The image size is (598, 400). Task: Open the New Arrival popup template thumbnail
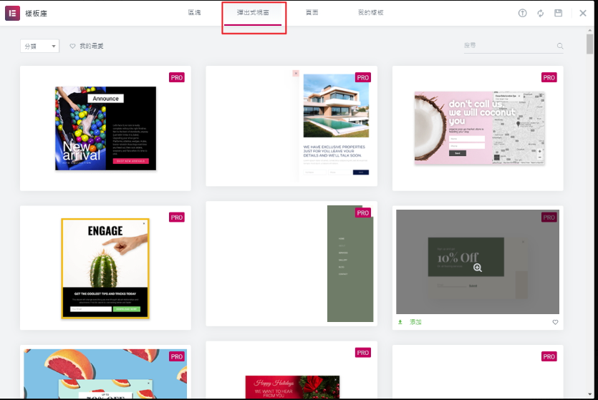[x=105, y=129]
